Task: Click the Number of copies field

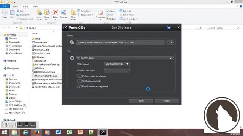Action: (x=116, y=70)
